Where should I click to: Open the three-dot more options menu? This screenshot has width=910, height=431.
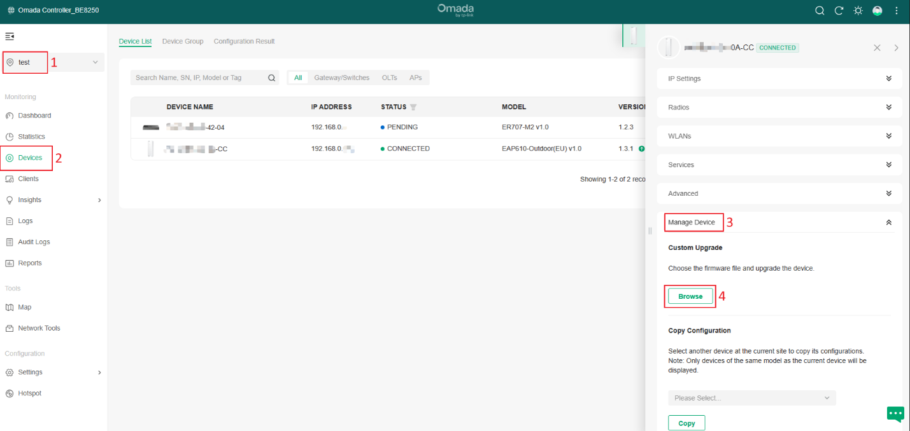tap(897, 11)
